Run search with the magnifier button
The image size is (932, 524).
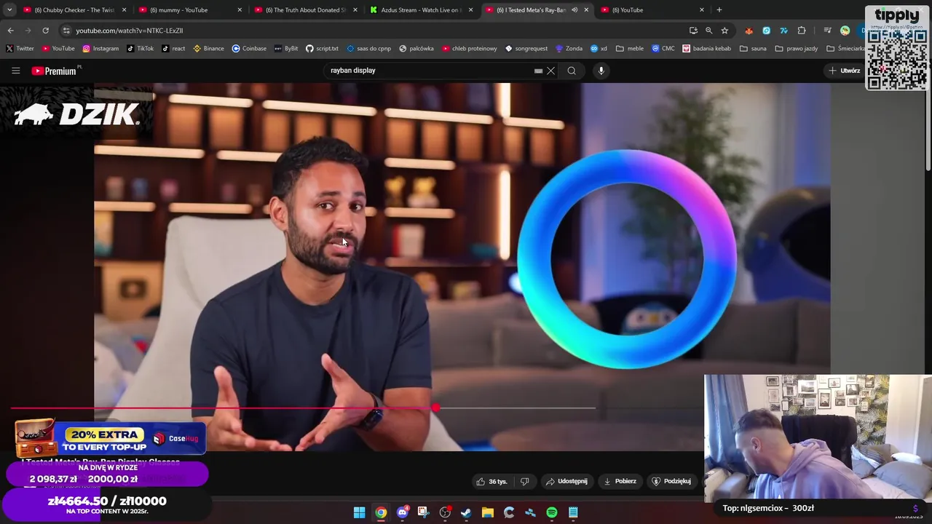tap(572, 71)
